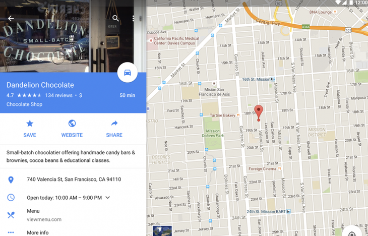Click the red location pin on the map
Viewport: 368px width, 236px height.
pos(259,113)
